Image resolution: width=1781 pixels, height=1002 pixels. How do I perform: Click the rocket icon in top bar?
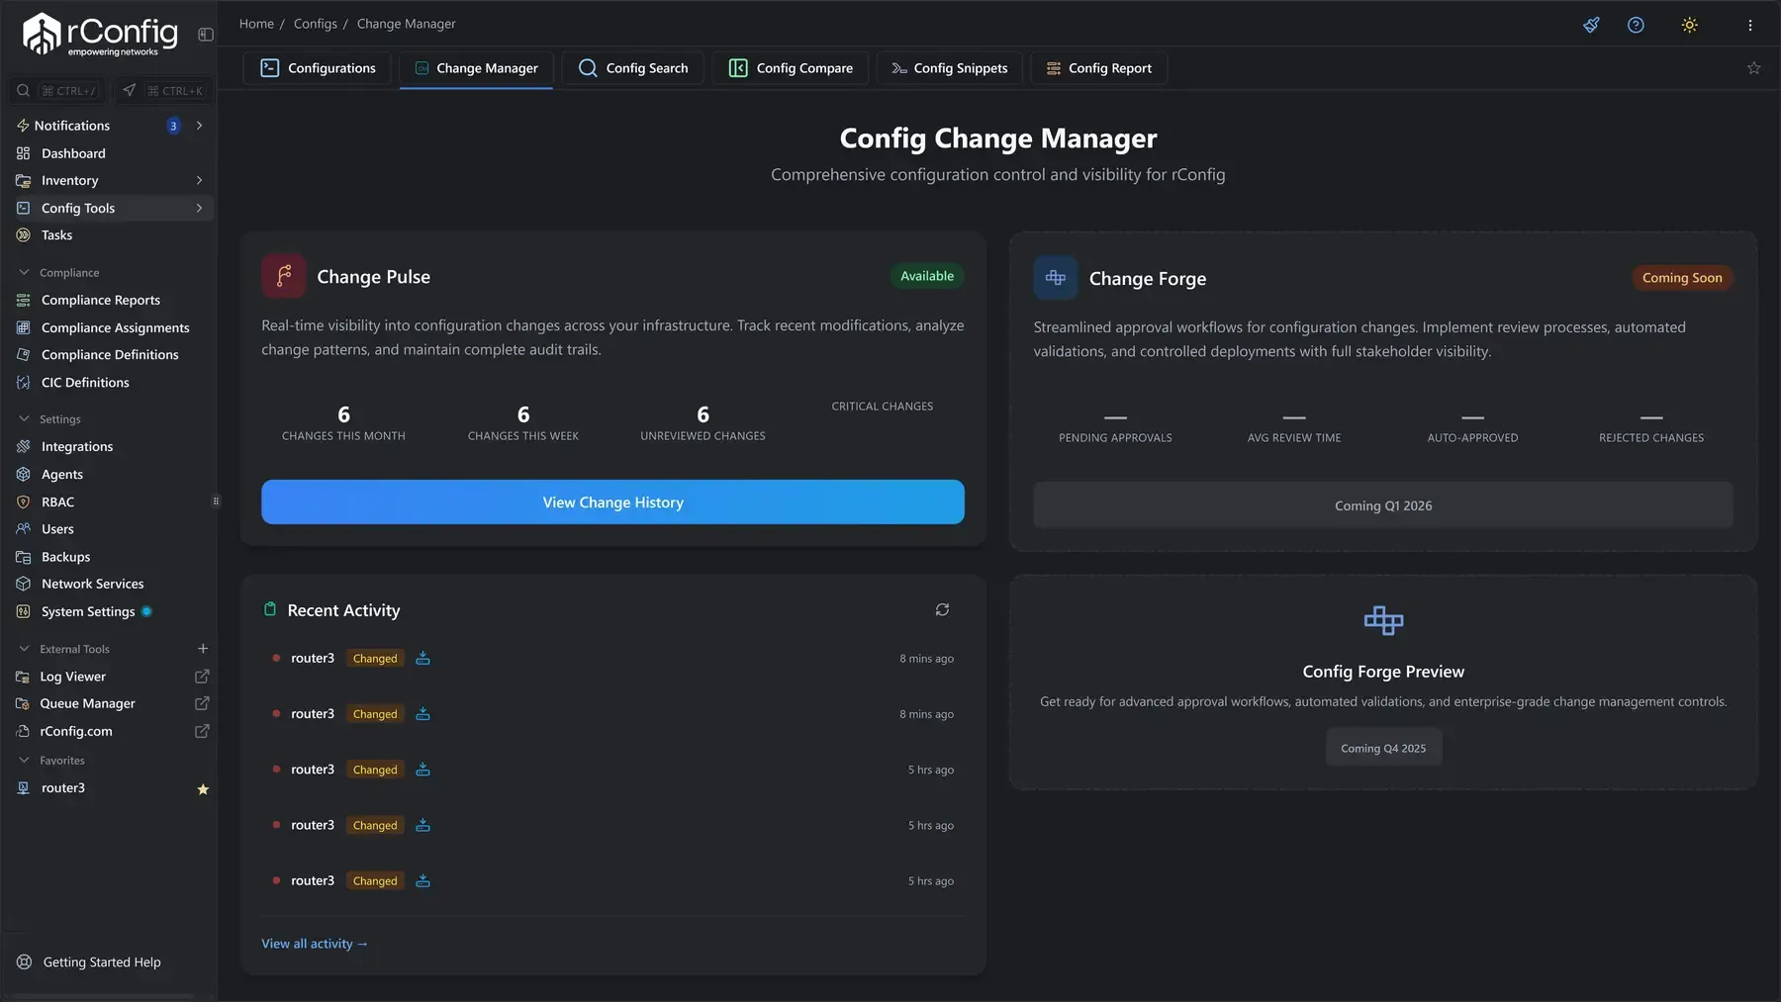(1591, 25)
